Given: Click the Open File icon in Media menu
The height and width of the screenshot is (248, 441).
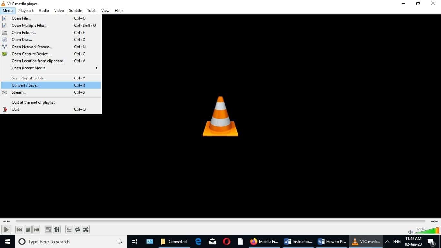Looking at the screenshot, I should tap(5, 18).
